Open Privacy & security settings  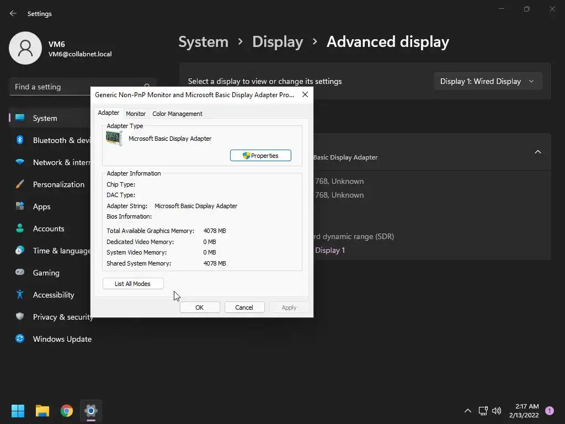point(50,316)
